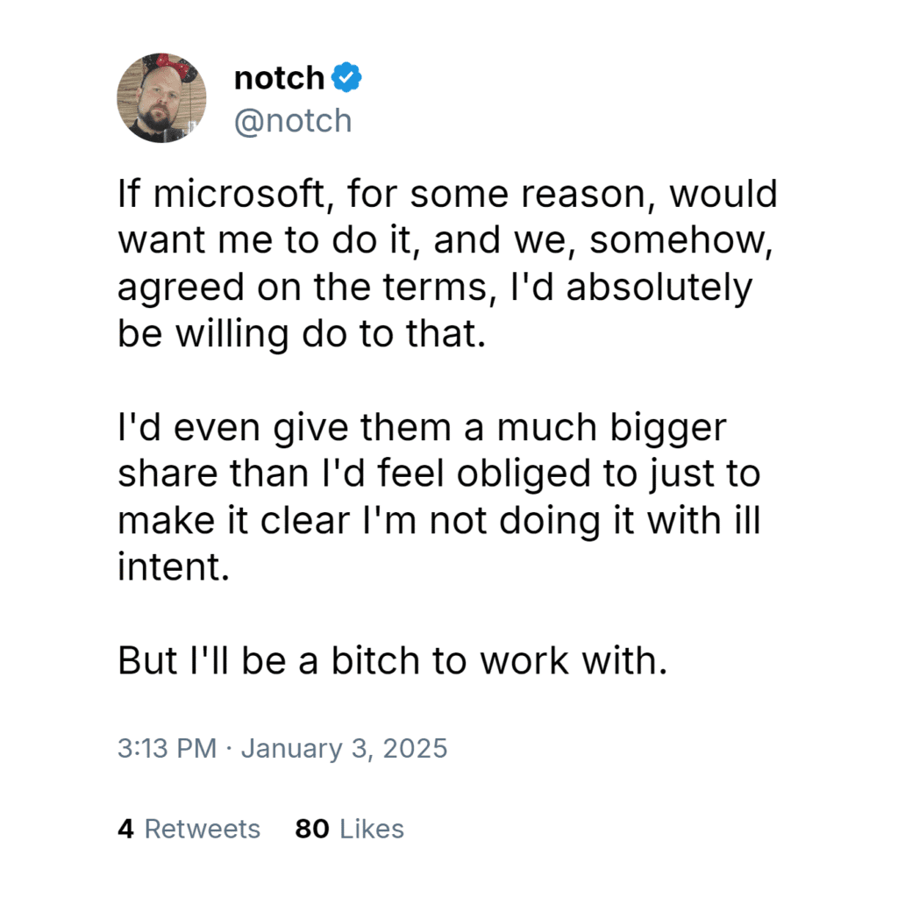Click the line "be willing do to that."
The height and width of the screenshot is (898, 898).
click(x=301, y=335)
